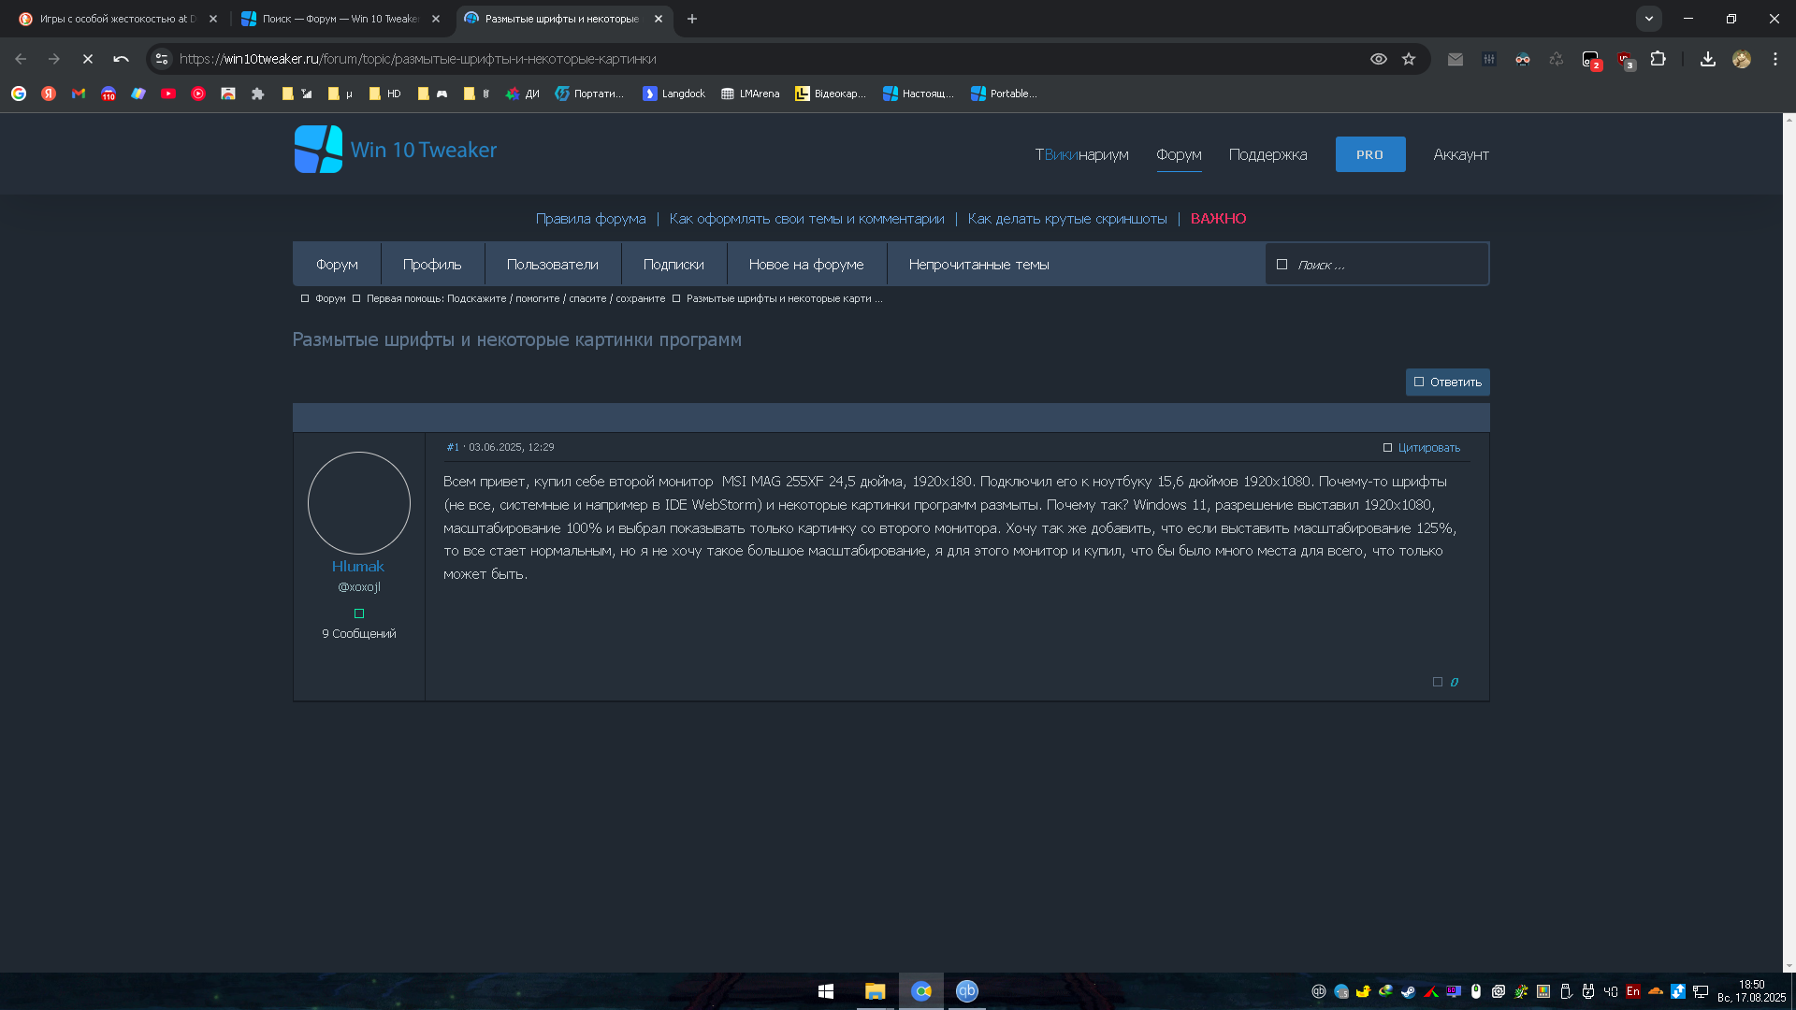Image resolution: width=1796 pixels, height=1010 pixels.
Task: Open the Chrome Downloads icon
Action: click(x=1707, y=59)
